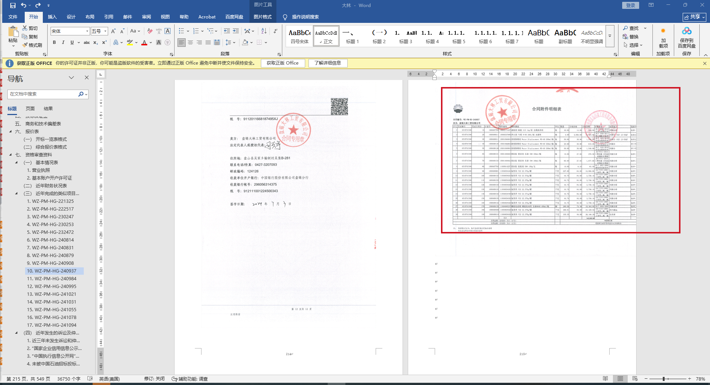Switch to the 插入 ribbon tab

(x=52, y=17)
